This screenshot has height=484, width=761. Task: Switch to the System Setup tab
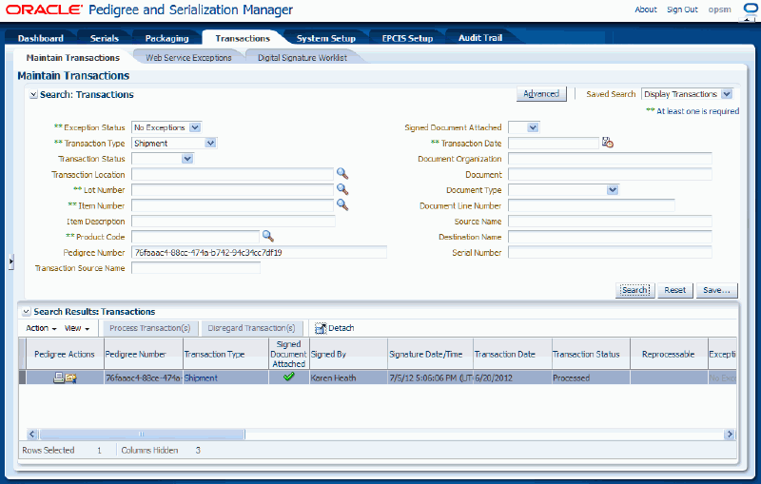[326, 38]
